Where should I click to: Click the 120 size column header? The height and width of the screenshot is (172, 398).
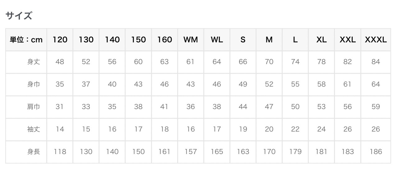(60, 40)
